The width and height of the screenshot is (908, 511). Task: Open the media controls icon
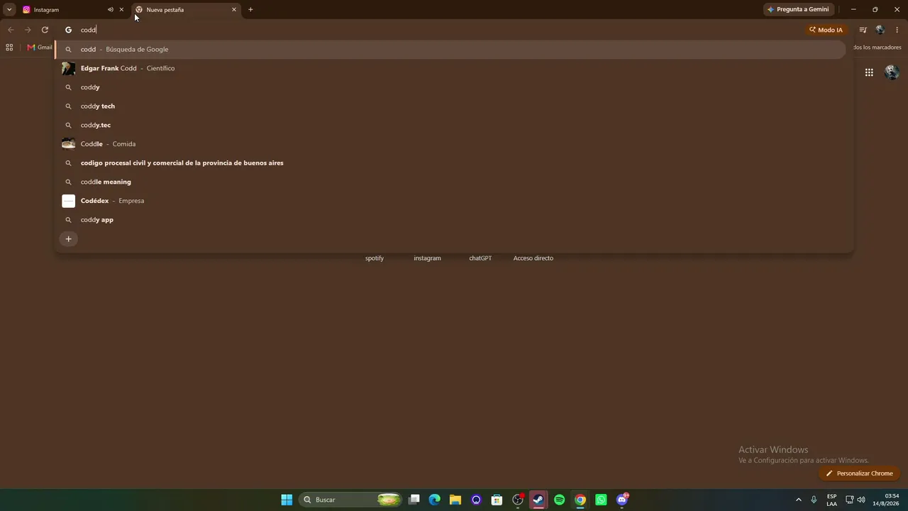(863, 30)
